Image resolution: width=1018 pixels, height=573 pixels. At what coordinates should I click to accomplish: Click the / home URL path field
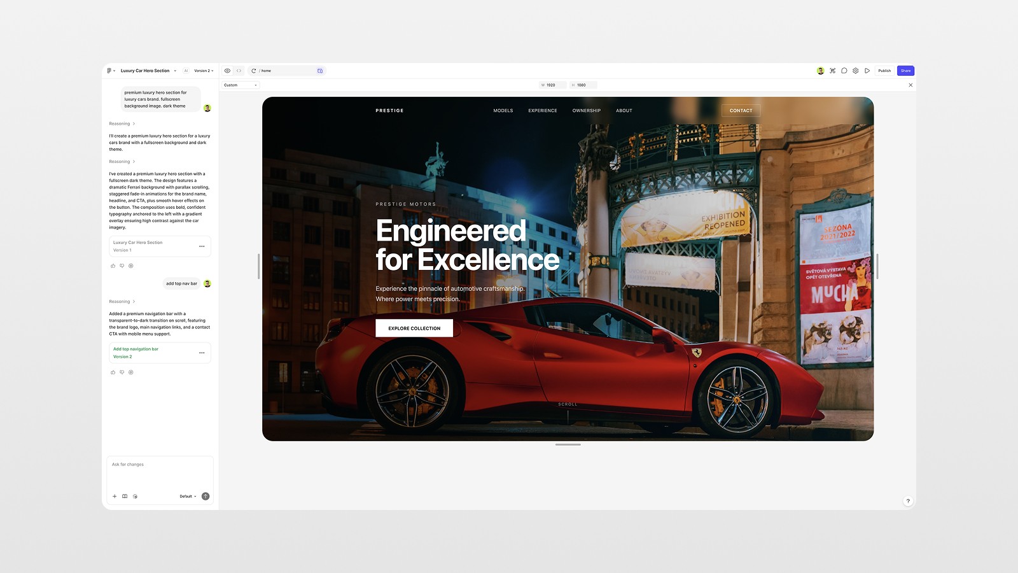[286, 71]
